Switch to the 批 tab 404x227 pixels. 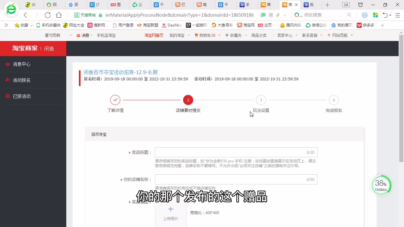(x=311, y=5)
